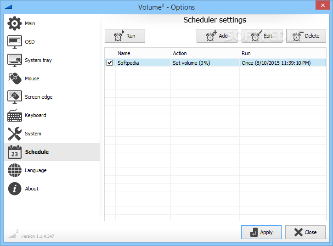Switch to the OSD section

pyautogui.click(x=30, y=42)
